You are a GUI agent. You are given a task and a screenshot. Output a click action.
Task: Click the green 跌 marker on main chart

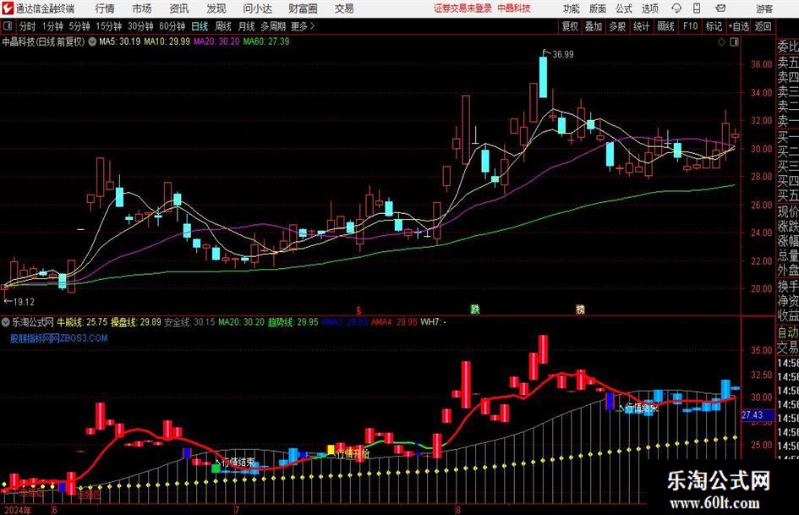click(x=475, y=309)
